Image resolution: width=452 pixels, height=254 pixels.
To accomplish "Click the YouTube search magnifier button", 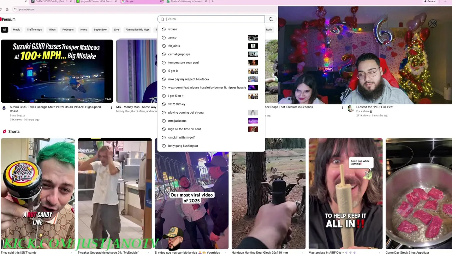I will (270, 19).
